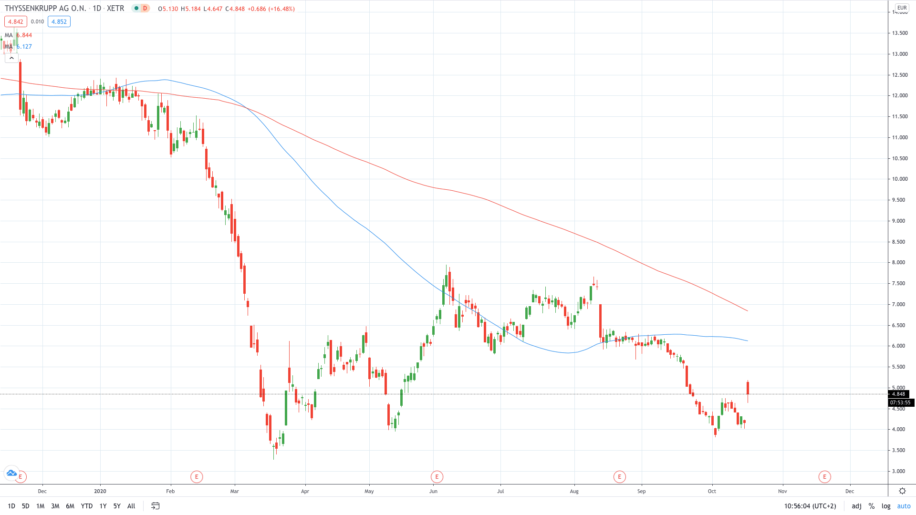Image resolution: width=916 pixels, height=515 pixels.
Task: Click the THYSSENKRUPP AG O.N. symbol title
Action: click(45, 9)
